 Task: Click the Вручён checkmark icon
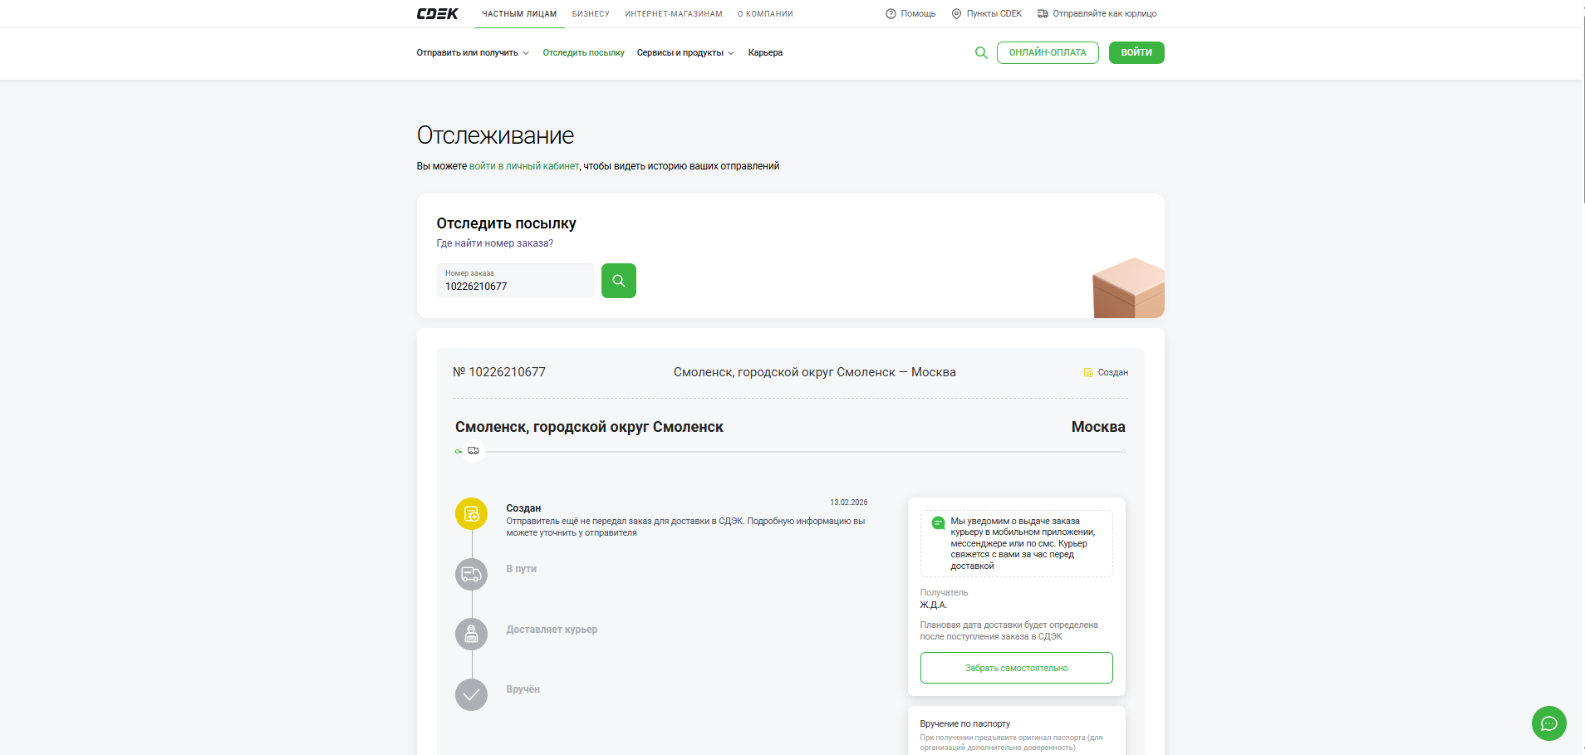[x=471, y=694]
